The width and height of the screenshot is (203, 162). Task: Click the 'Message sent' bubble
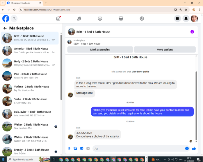(85, 93)
